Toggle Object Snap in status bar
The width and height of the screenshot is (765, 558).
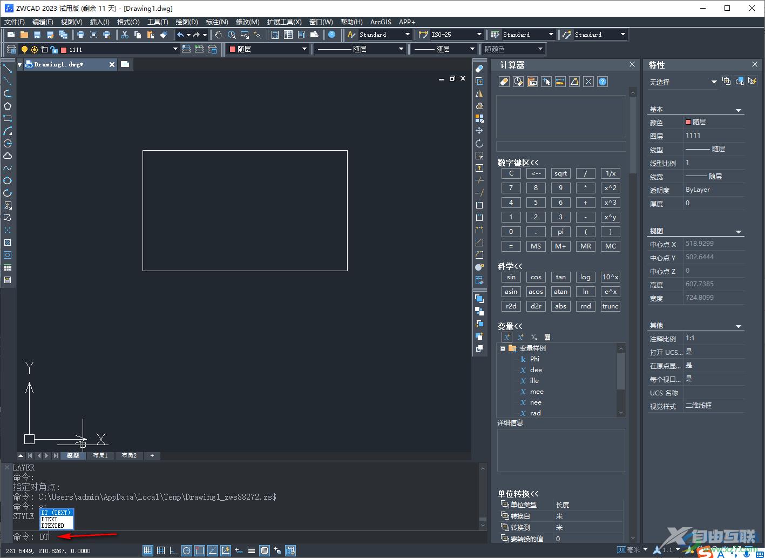[200, 550]
